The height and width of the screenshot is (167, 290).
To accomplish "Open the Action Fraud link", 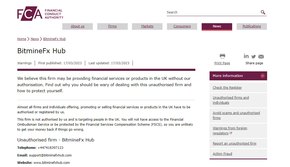I will click(x=222, y=154).
